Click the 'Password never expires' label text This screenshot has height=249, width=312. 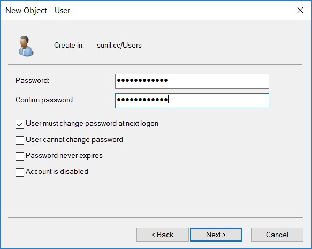[64, 156]
